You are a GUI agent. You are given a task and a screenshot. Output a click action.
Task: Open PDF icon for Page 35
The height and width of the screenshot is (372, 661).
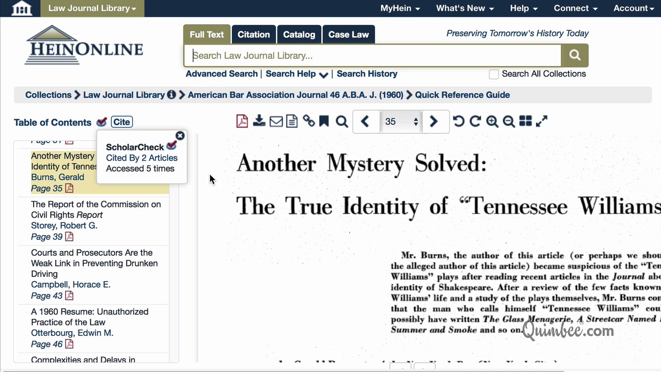point(69,188)
